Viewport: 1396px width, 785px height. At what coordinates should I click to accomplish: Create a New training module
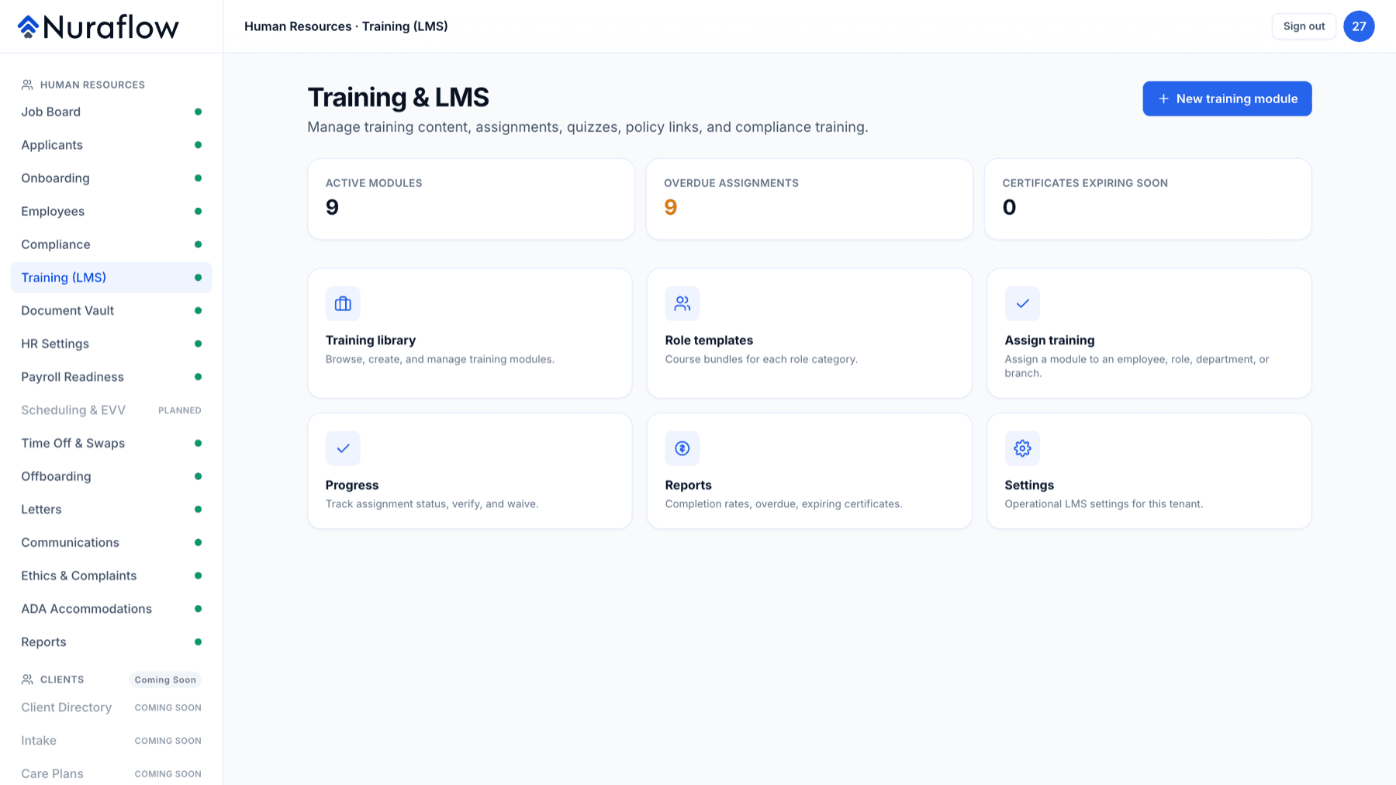point(1227,99)
